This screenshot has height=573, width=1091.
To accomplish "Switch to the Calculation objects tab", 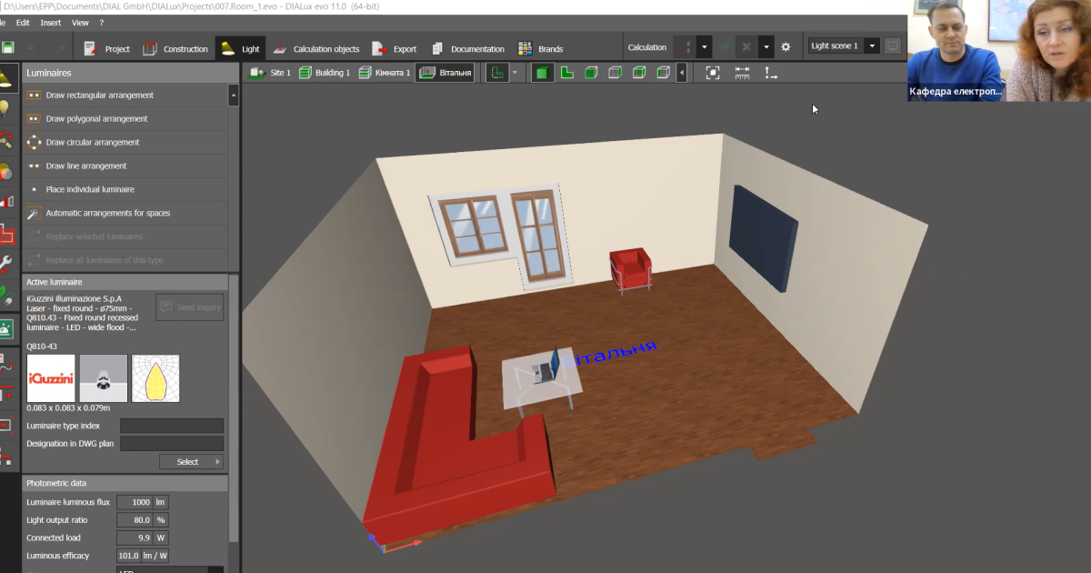I will pyautogui.click(x=316, y=49).
